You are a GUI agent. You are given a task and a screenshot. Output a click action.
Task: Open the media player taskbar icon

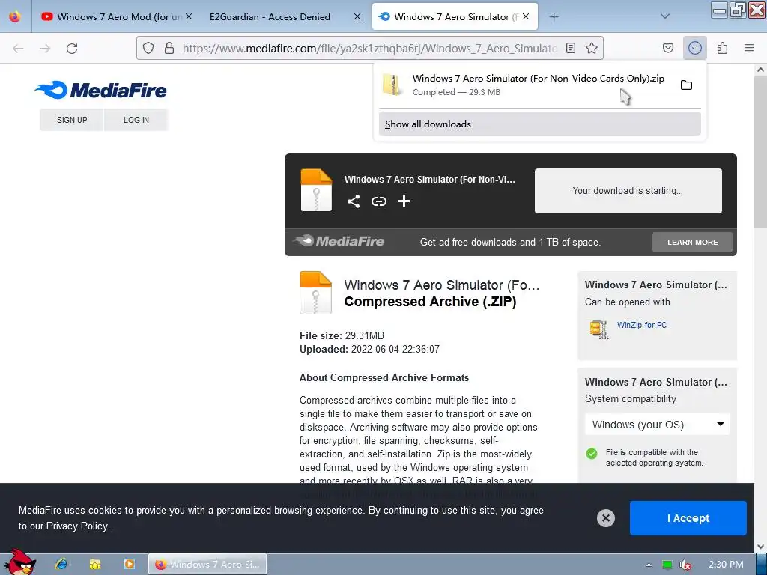(x=129, y=564)
